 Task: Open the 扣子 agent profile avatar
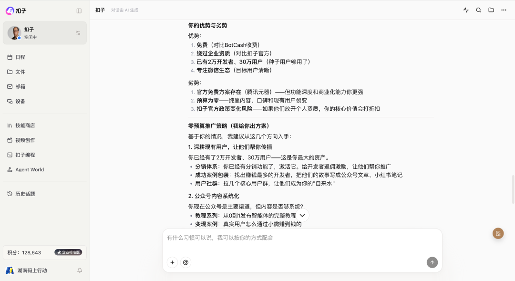14,33
